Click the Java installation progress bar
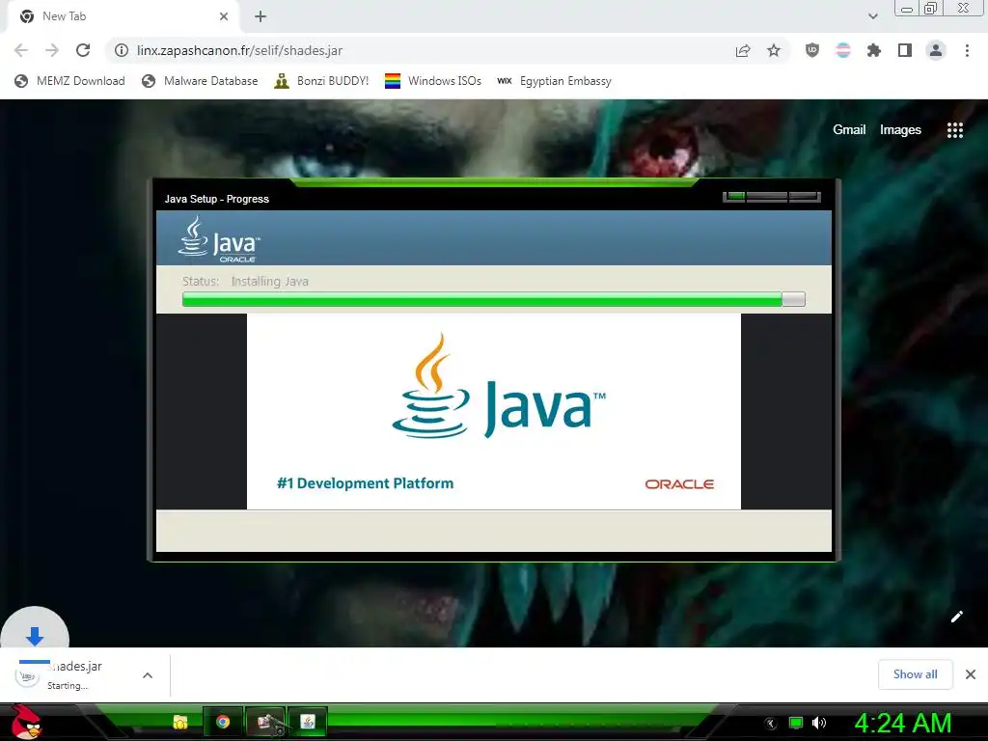The width and height of the screenshot is (988, 741). point(493,299)
